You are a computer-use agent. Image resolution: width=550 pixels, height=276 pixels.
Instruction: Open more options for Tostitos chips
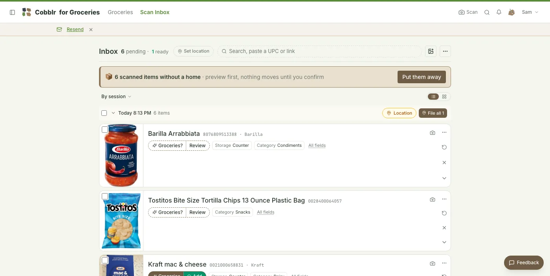tap(444, 199)
